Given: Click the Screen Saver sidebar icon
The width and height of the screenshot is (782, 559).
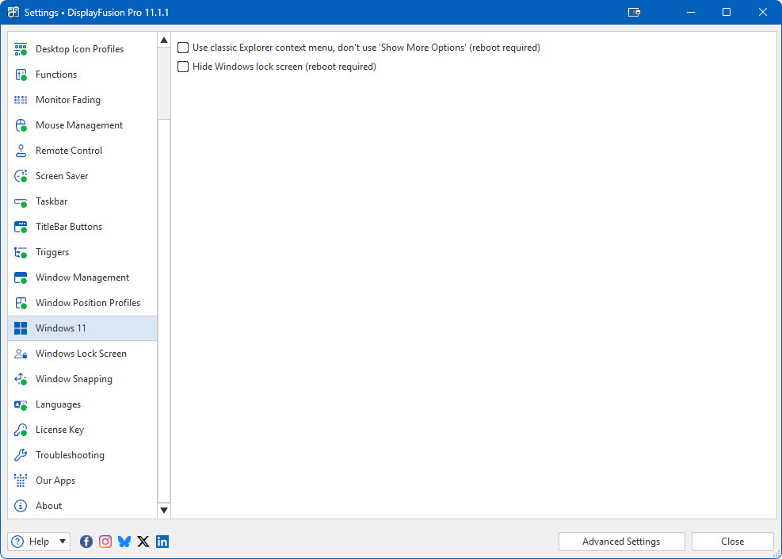Looking at the screenshot, I should click(21, 176).
